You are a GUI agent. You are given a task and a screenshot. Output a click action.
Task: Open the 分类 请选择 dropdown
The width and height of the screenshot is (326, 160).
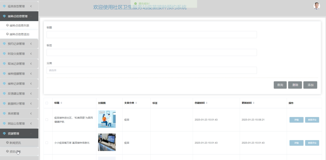[x=151, y=70]
